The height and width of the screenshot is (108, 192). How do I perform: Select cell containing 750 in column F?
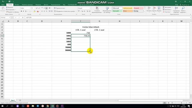pos(81,33)
